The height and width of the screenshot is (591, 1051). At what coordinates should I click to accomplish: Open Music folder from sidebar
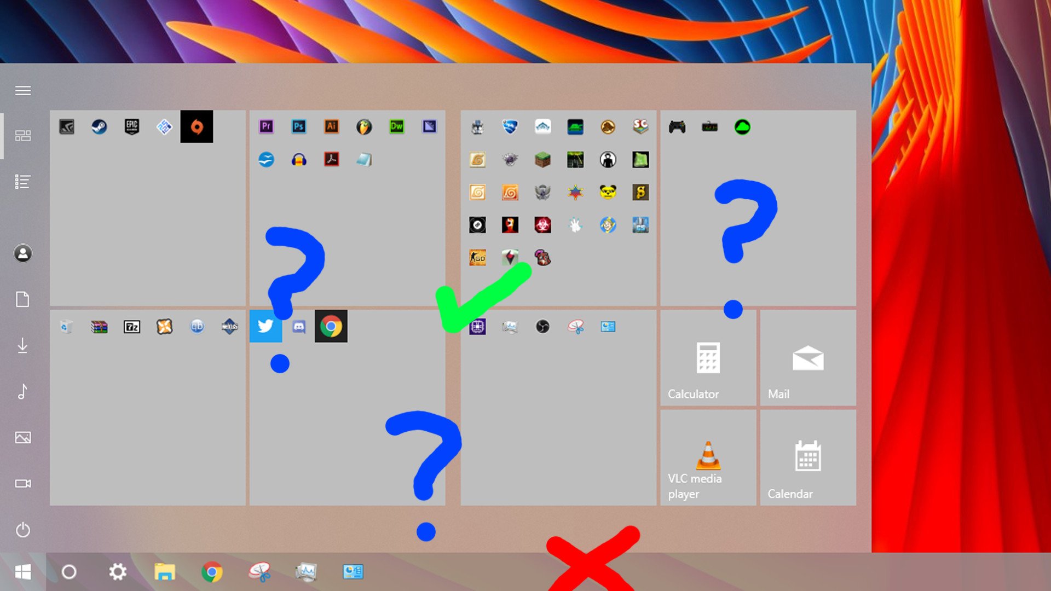23,392
